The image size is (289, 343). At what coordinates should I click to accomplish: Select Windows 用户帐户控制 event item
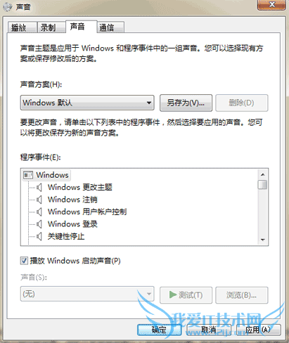(87, 212)
